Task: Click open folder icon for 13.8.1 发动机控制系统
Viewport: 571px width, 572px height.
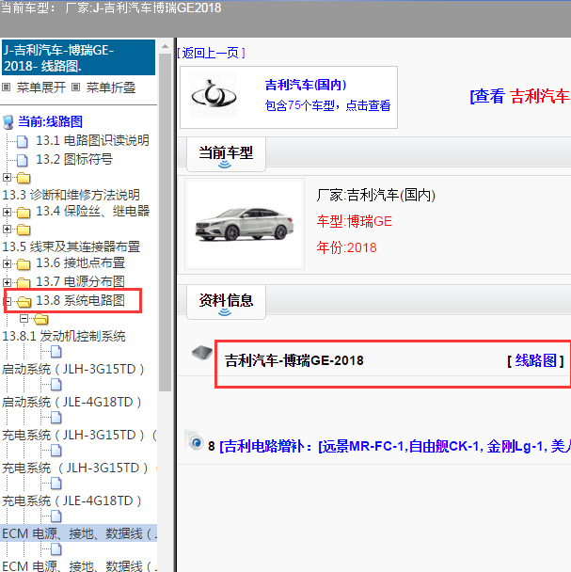Action: coord(41,320)
